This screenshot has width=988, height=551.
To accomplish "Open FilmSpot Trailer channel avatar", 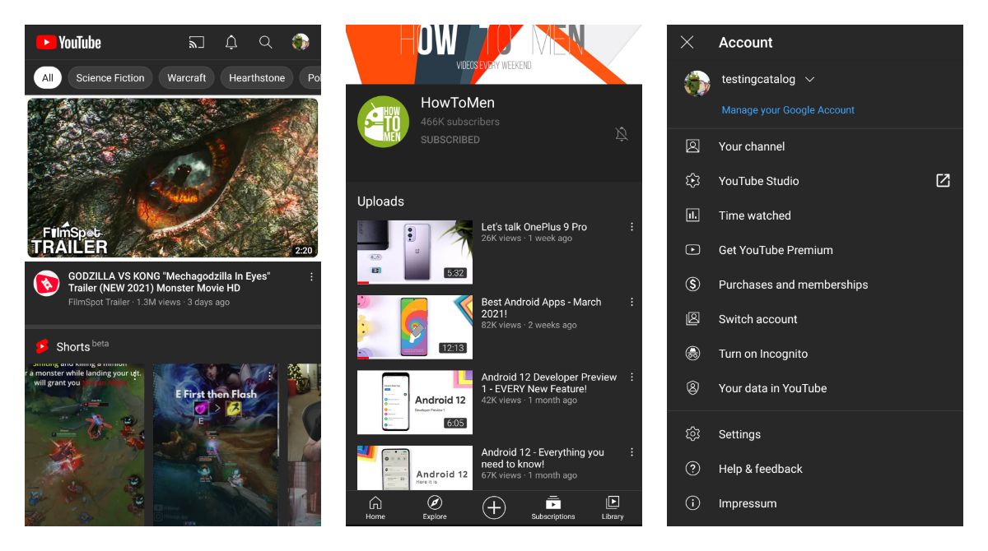I will pyautogui.click(x=46, y=284).
